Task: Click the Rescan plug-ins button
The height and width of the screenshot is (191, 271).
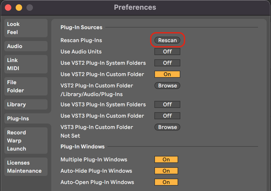Action: (167, 40)
